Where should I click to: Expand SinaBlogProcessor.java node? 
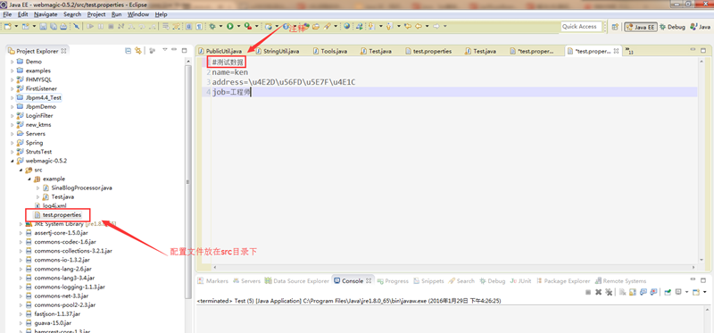(37, 187)
